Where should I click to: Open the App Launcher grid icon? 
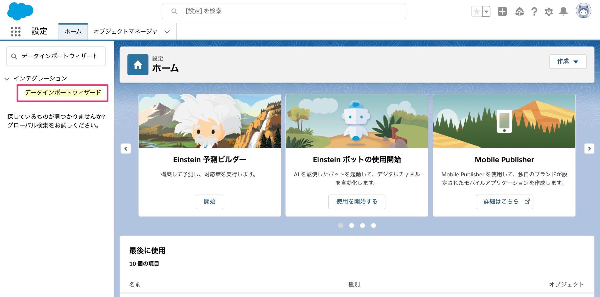(16, 32)
